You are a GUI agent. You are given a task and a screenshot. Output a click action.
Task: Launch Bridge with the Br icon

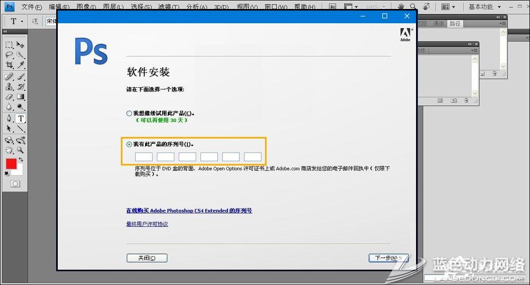point(332,7)
